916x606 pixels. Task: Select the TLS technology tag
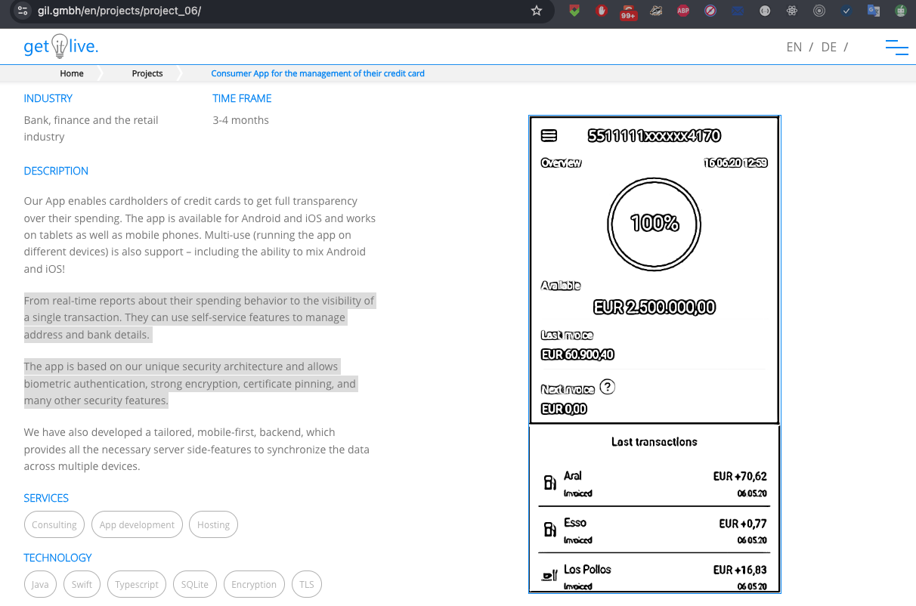click(x=306, y=584)
